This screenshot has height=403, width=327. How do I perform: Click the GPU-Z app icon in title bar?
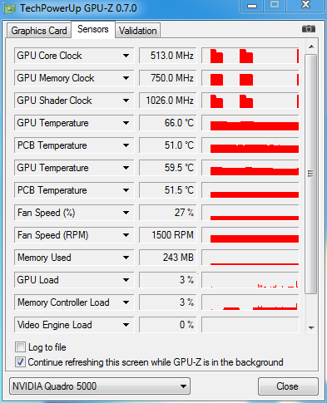[x=9, y=8]
